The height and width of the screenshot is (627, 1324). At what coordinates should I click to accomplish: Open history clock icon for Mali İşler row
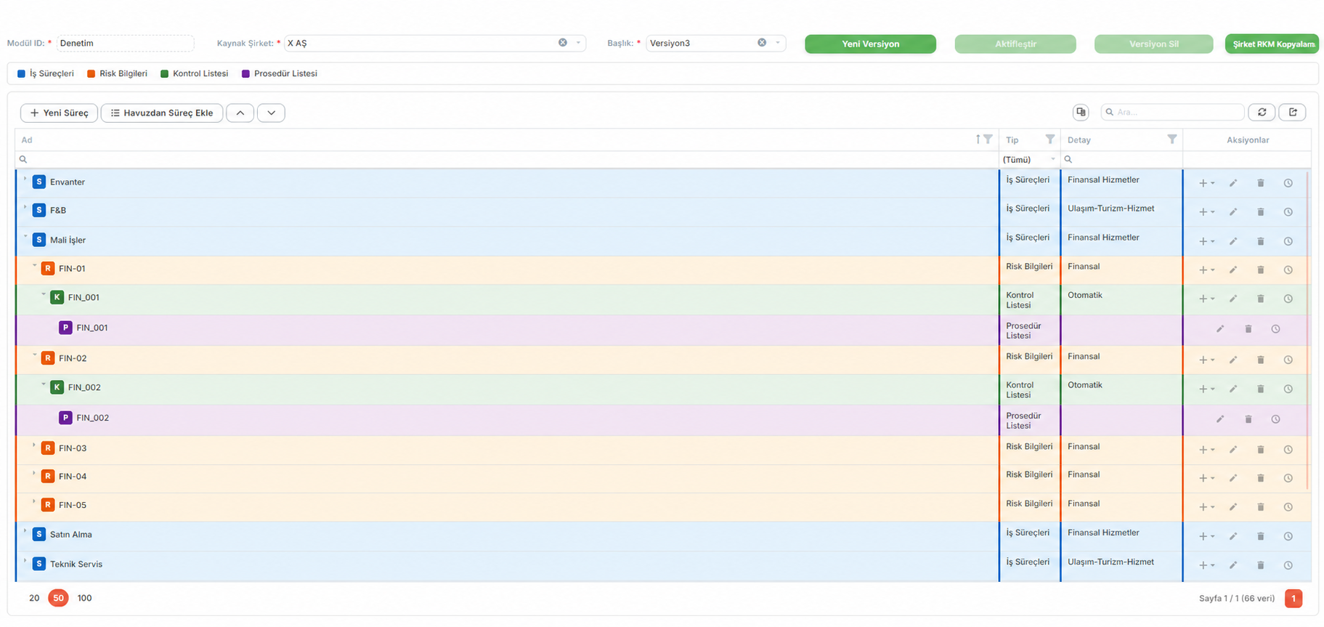coord(1288,241)
